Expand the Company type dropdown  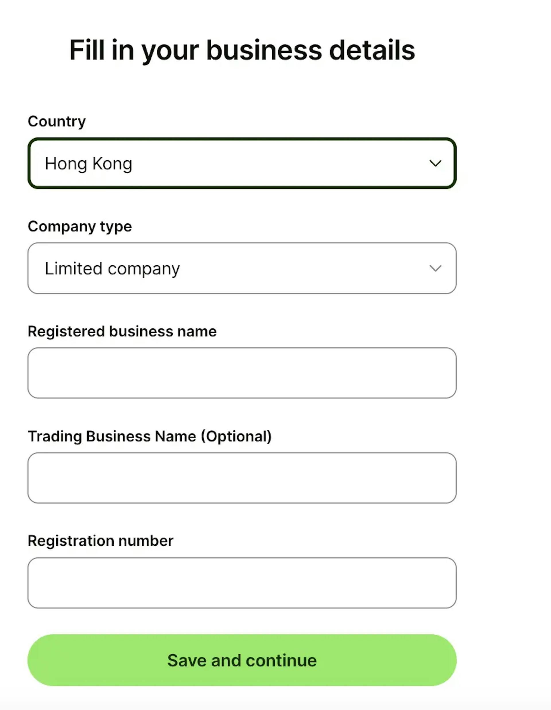[242, 268]
